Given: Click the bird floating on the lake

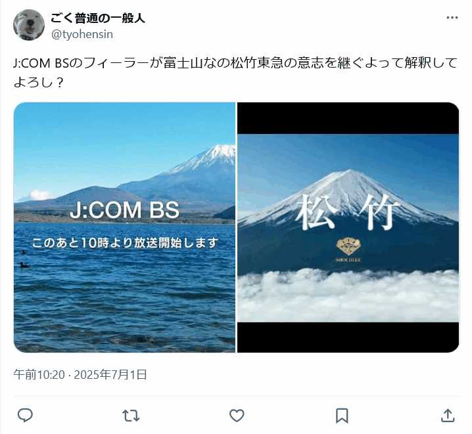Looking at the screenshot, I should (24, 265).
